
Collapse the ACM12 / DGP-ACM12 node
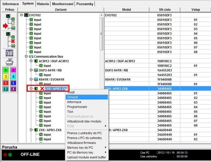pos(31,61)
